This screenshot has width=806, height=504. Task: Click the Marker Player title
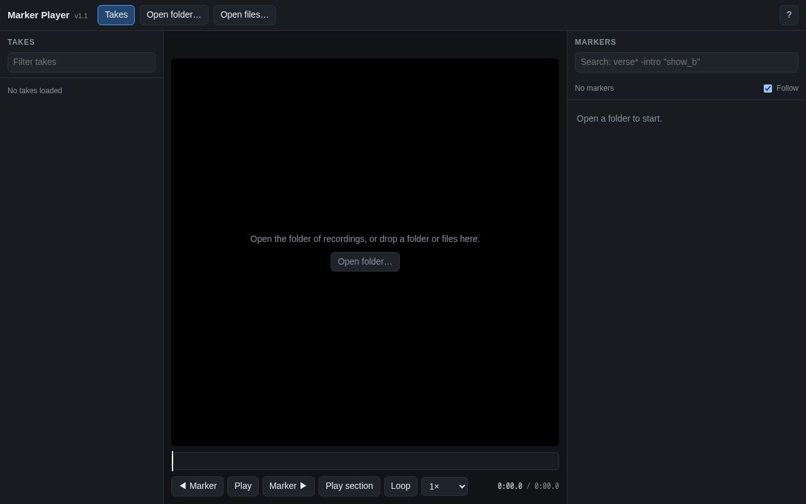(x=38, y=15)
